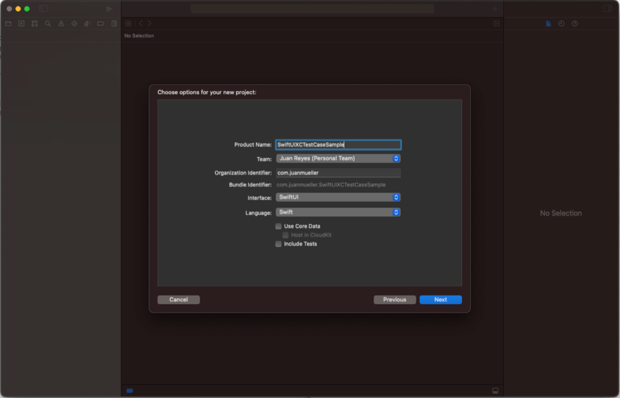Select the History inspector clock icon

click(x=561, y=24)
